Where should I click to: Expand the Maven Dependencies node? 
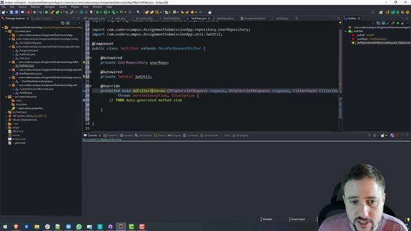[x=6, y=120]
